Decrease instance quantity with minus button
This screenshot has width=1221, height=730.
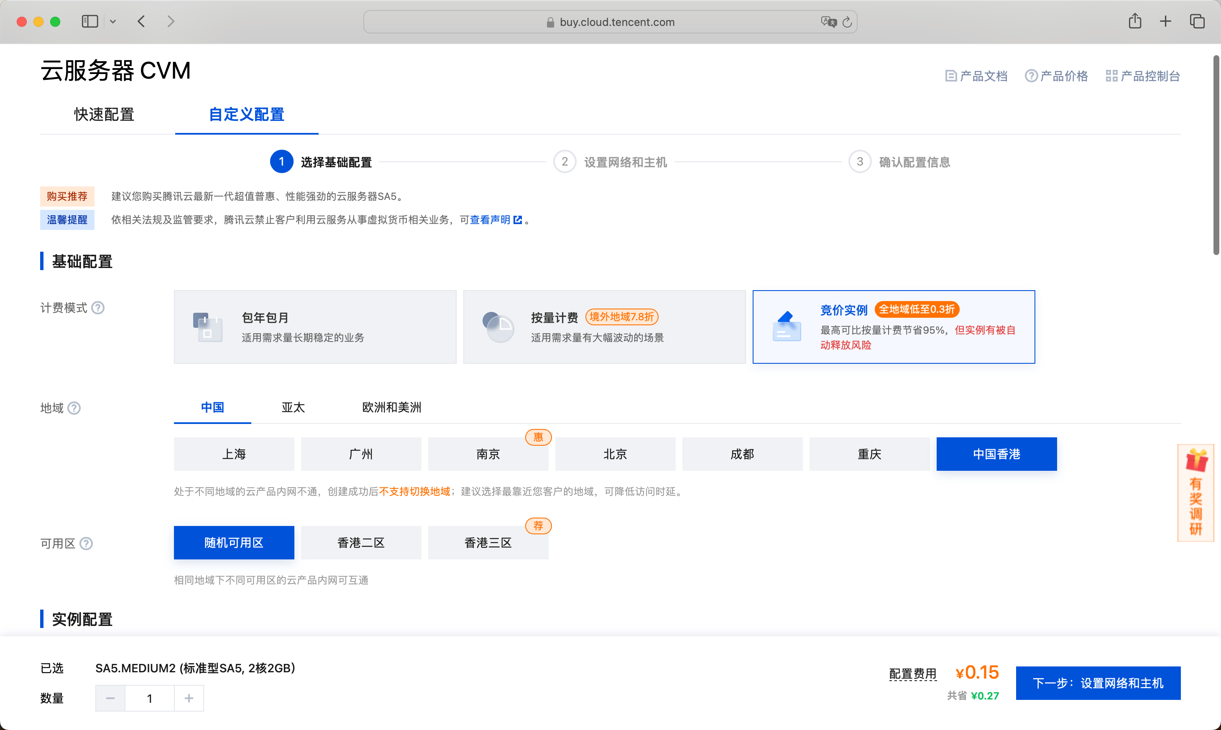pyautogui.click(x=110, y=698)
